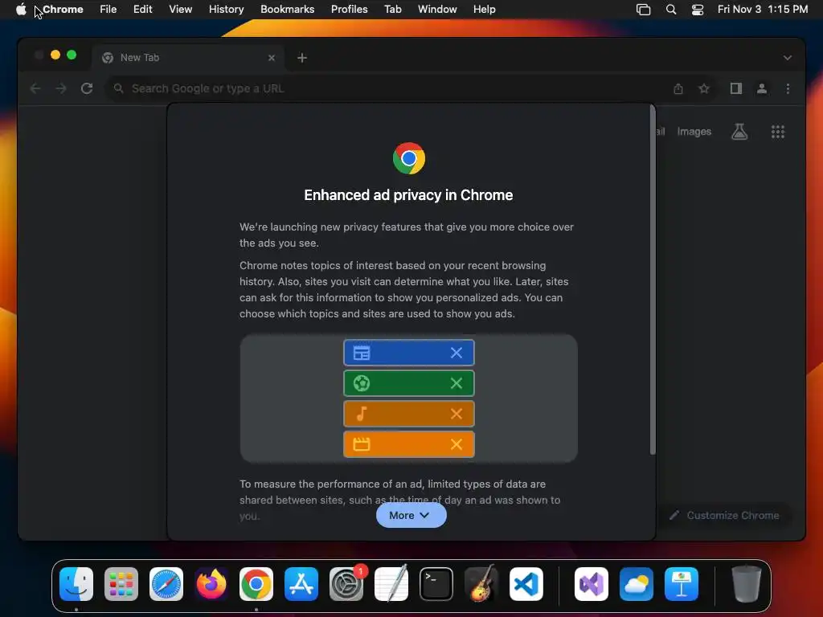
Task: Click the dialog's vertical scrollbar
Action: pyautogui.click(x=653, y=280)
